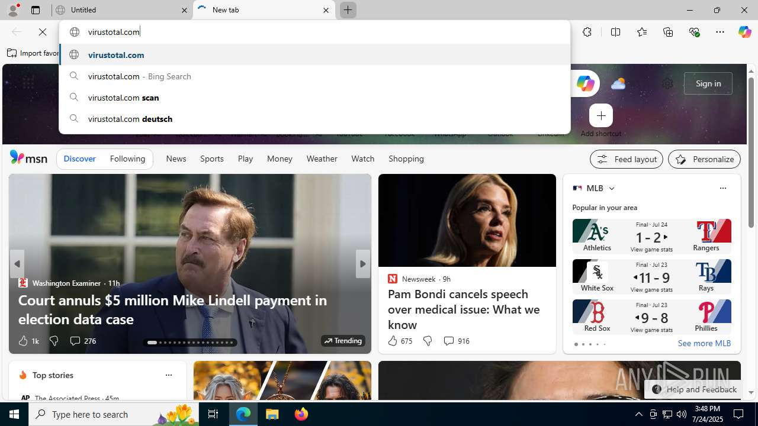Screen dimensions: 758x426
Task: Open the tab actions menu icon
Action: pos(36,10)
